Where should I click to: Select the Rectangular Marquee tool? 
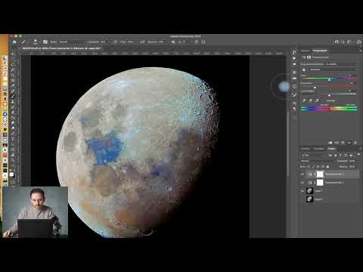[x=13, y=59]
